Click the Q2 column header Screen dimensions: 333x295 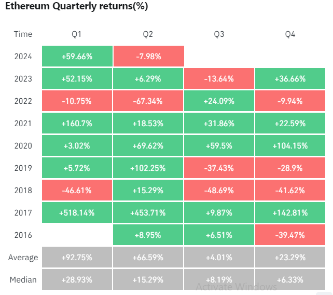(x=148, y=34)
